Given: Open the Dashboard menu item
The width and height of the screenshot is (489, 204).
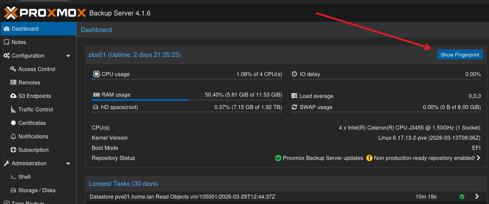Looking at the screenshot, I should click(25, 29).
